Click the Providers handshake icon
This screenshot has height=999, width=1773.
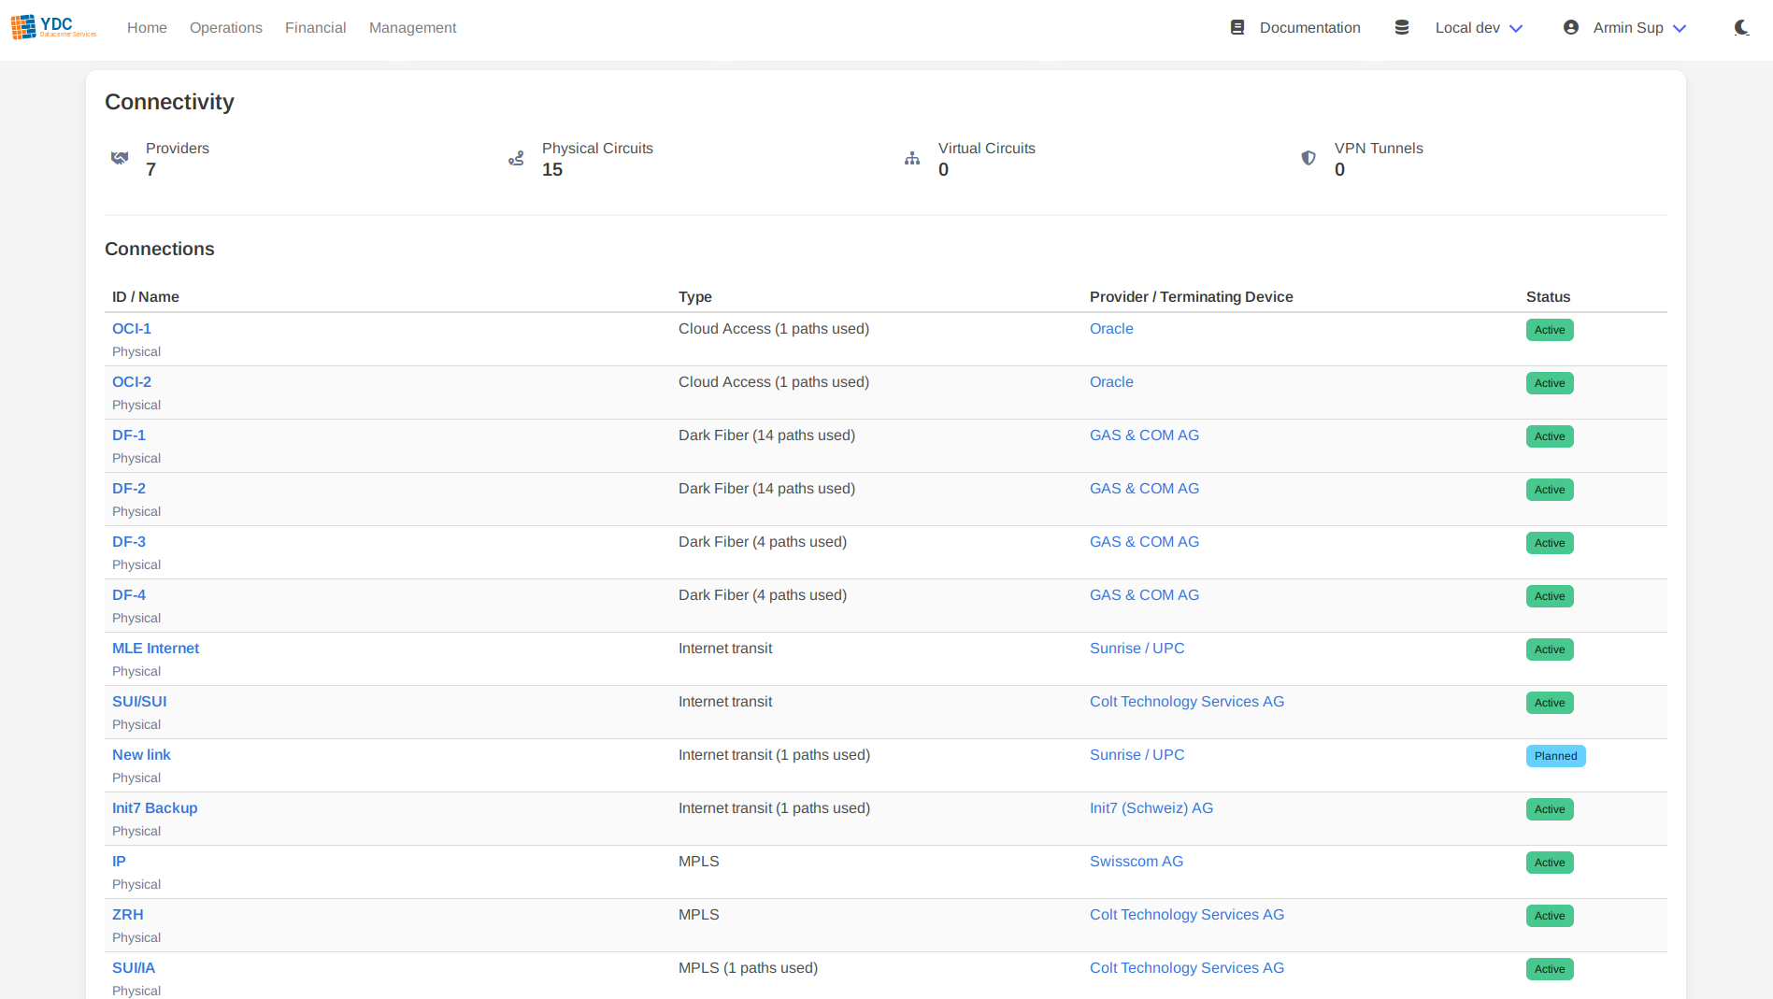(120, 158)
